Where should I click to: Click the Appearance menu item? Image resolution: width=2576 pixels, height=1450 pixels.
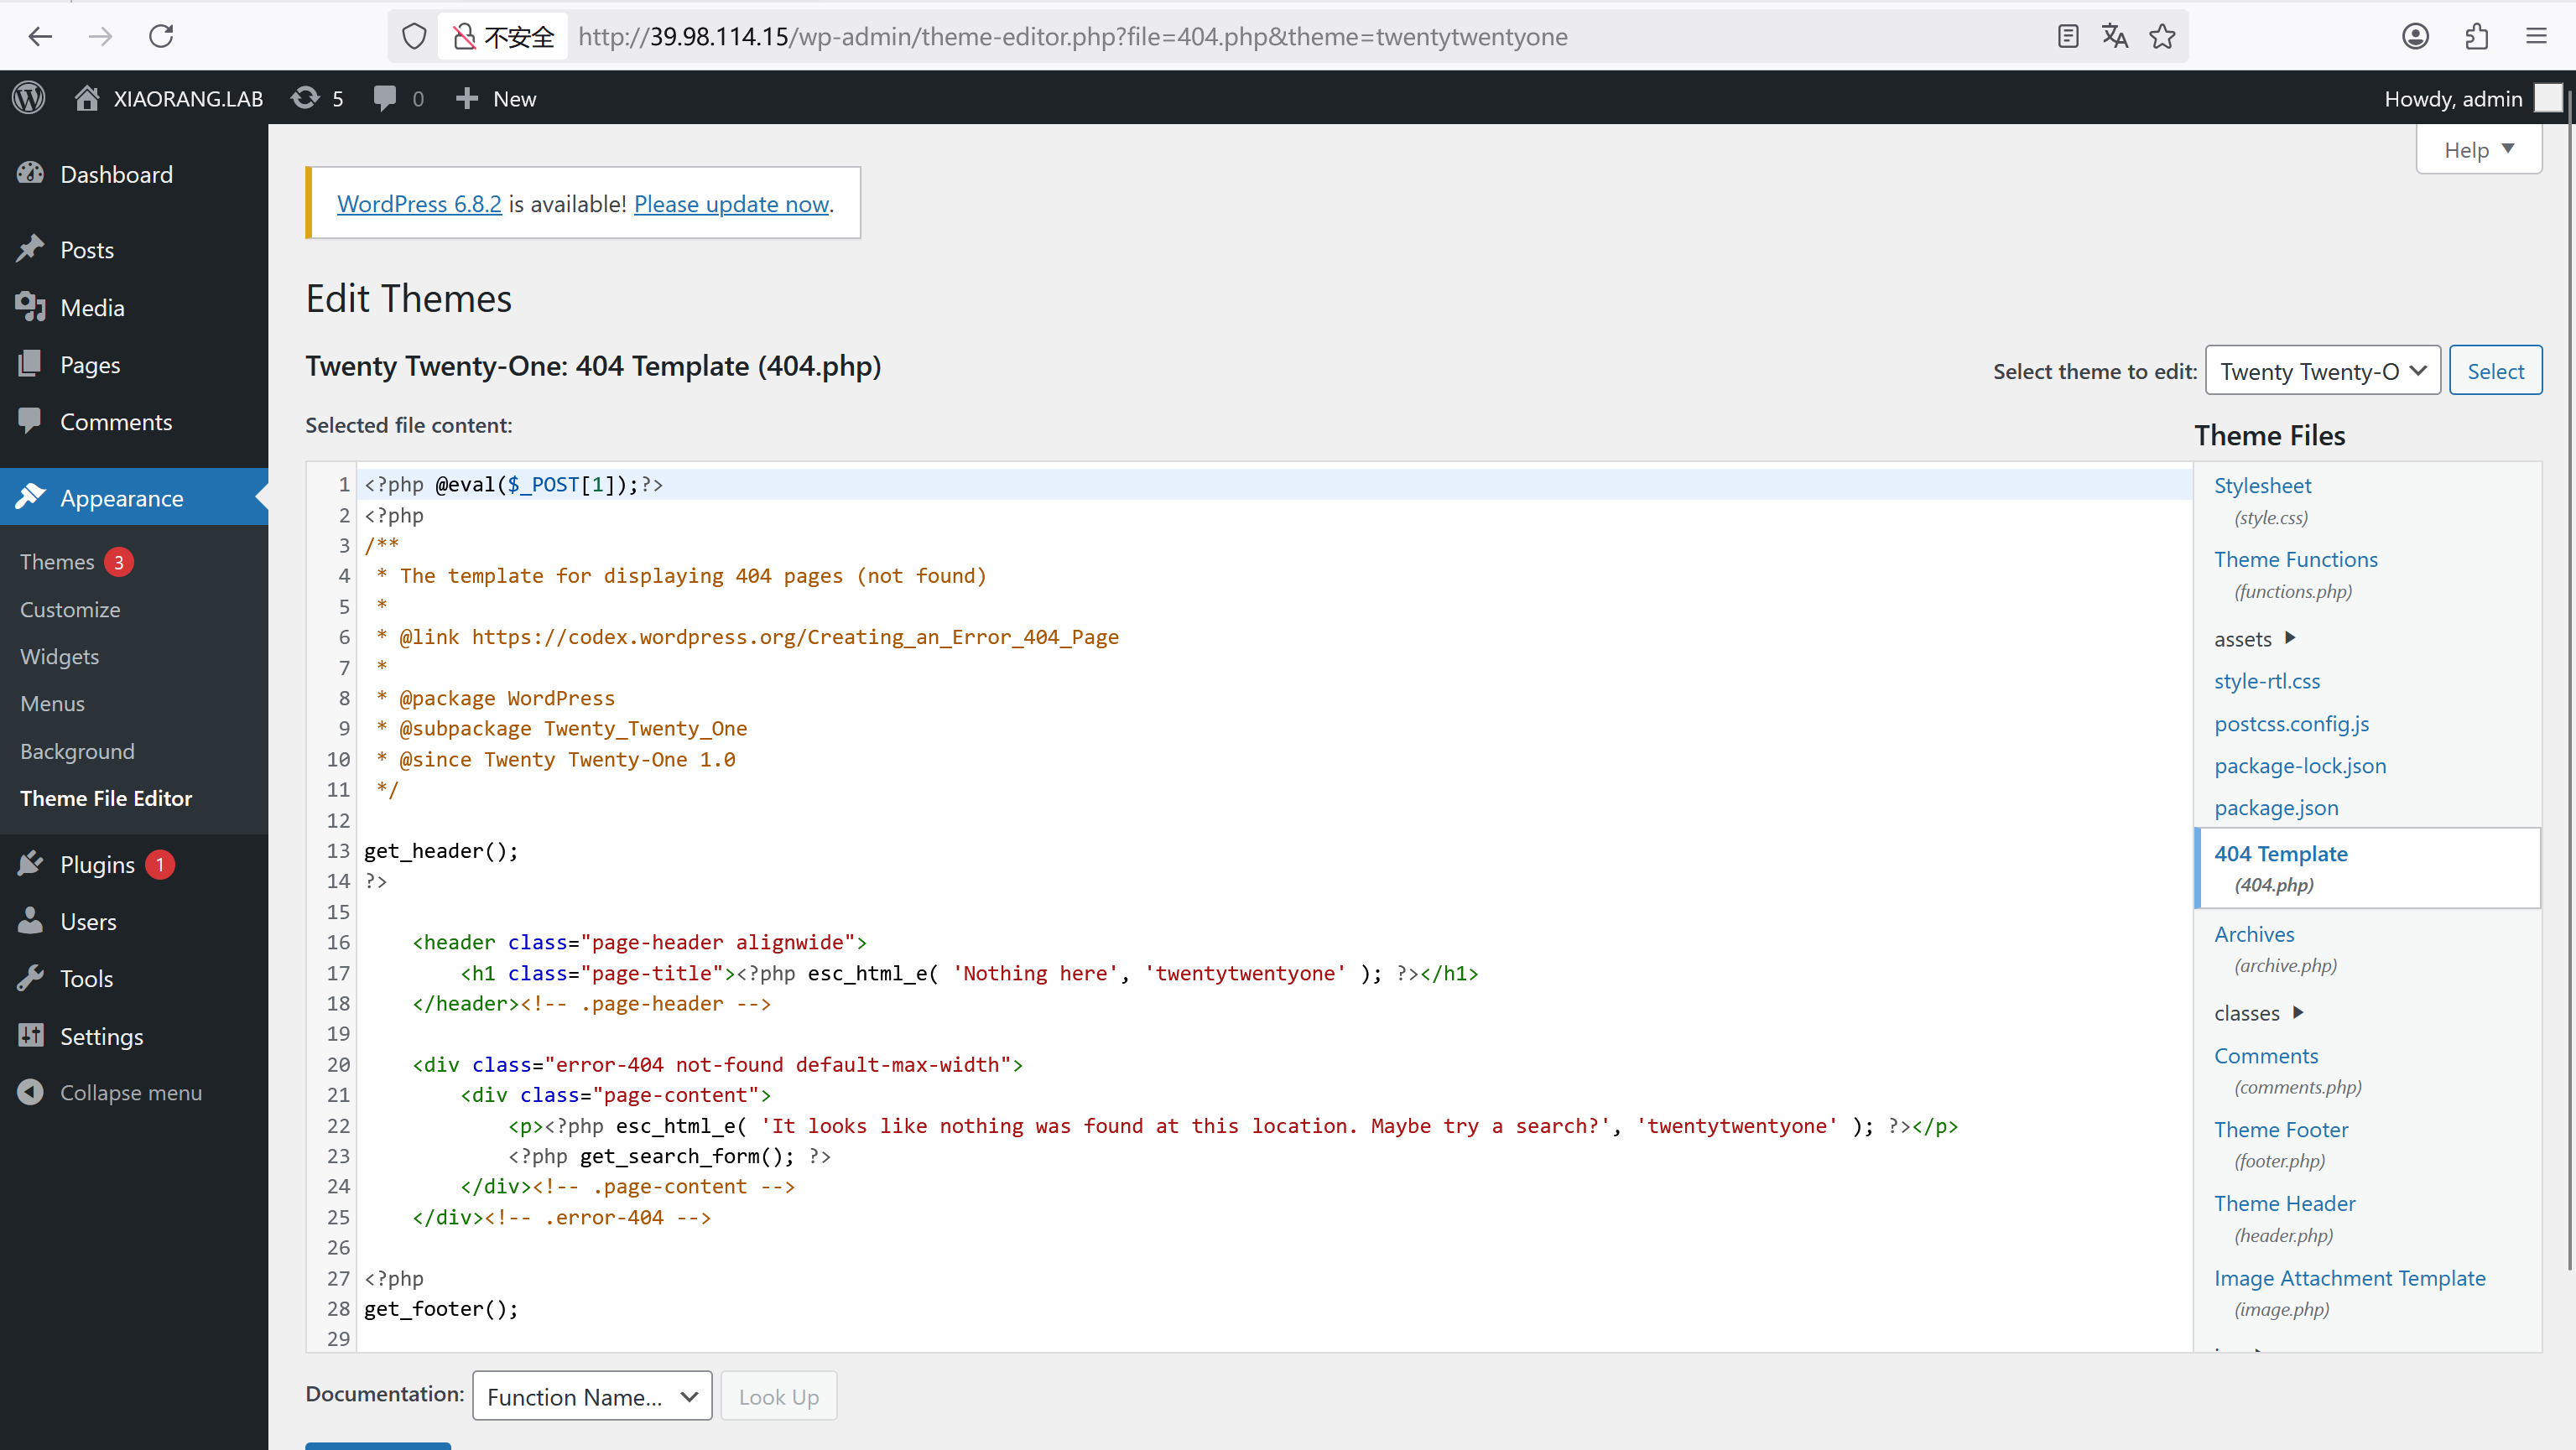click(134, 498)
